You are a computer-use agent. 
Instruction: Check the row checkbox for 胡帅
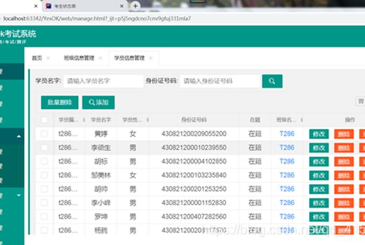[44, 189]
